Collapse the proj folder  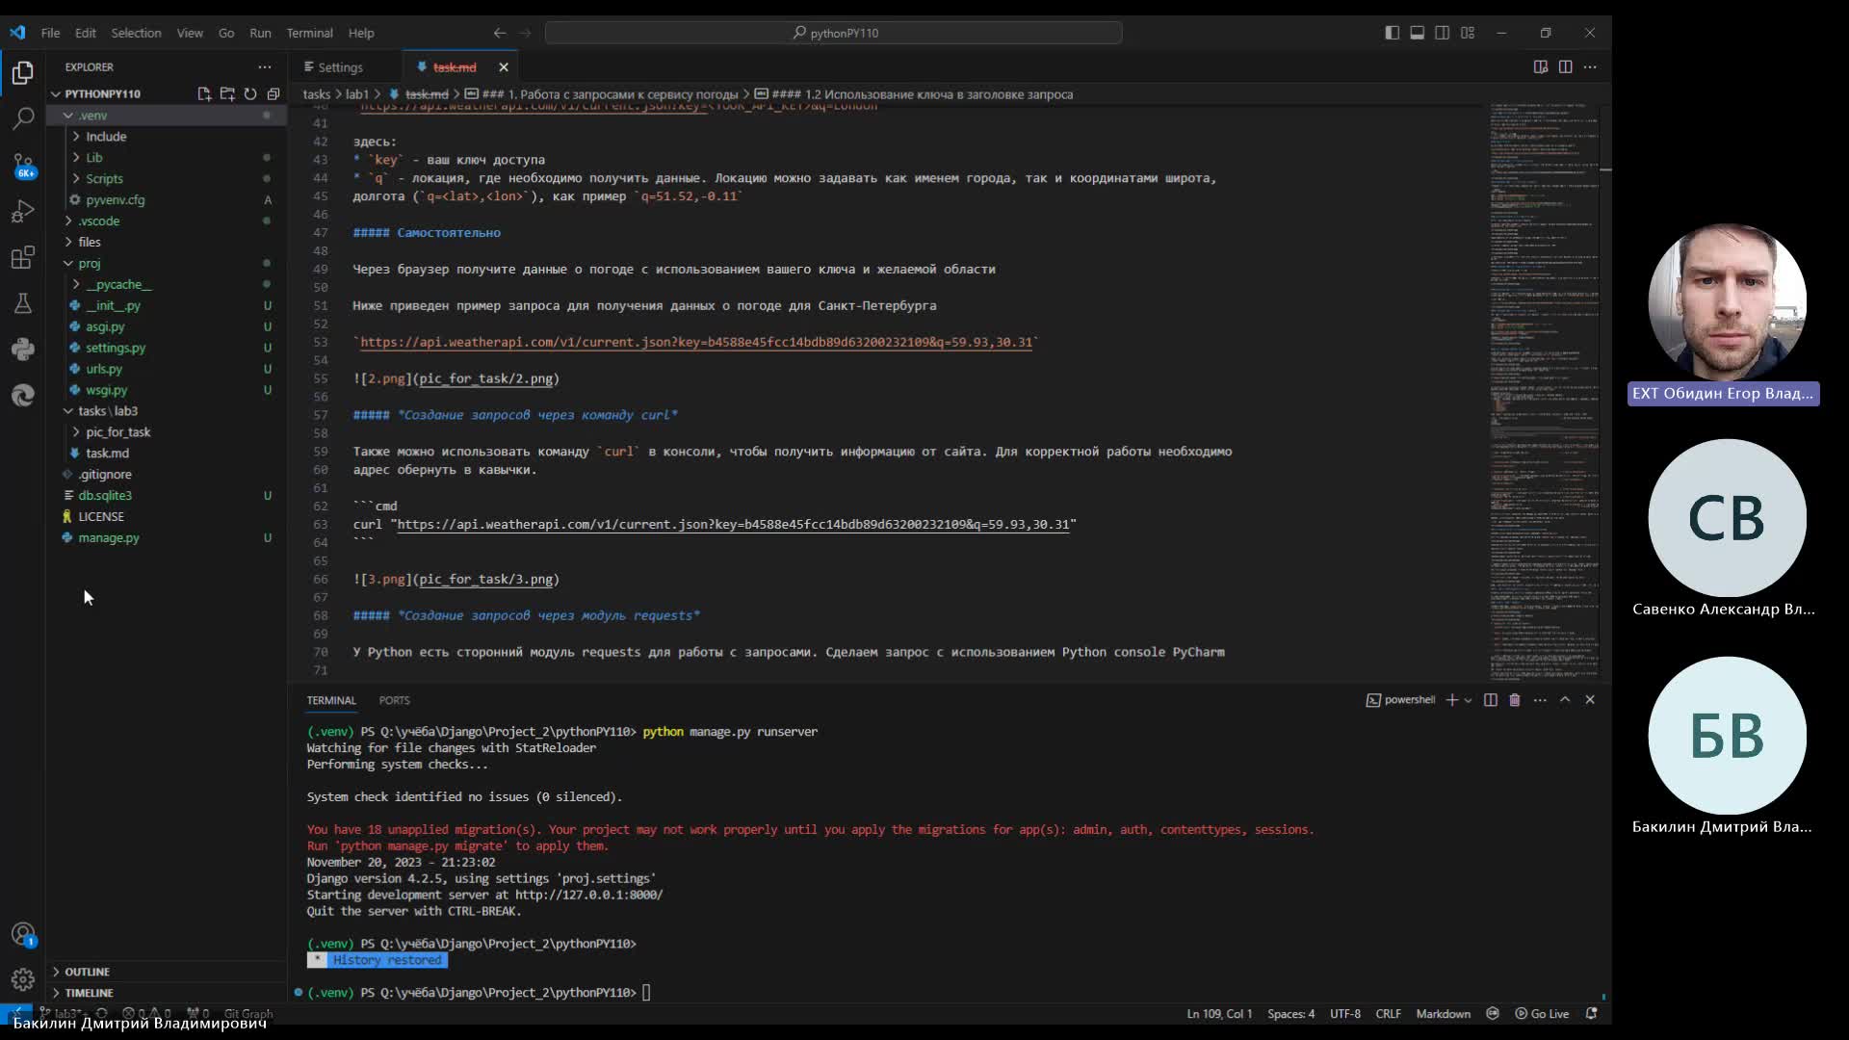pyautogui.click(x=167, y=264)
